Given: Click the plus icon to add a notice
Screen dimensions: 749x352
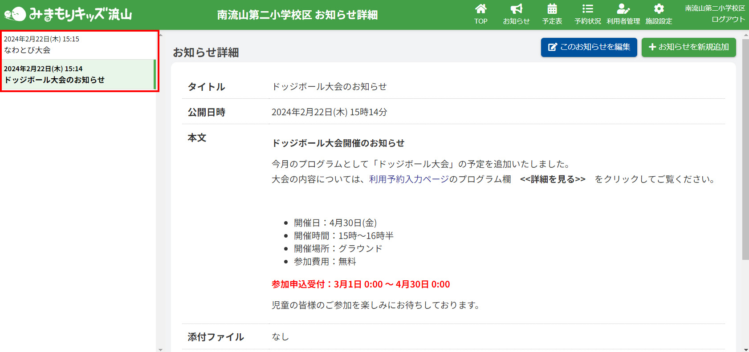Looking at the screenshot, I should [x=652, y=47].
